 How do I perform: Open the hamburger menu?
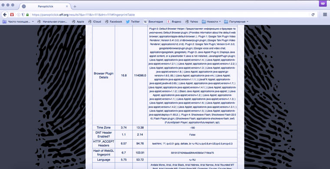tap(325, 15)
